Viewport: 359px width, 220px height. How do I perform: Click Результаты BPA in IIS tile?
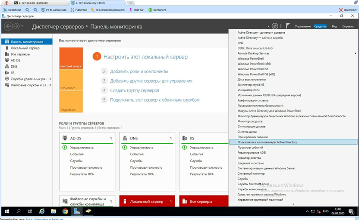[202, 174]
